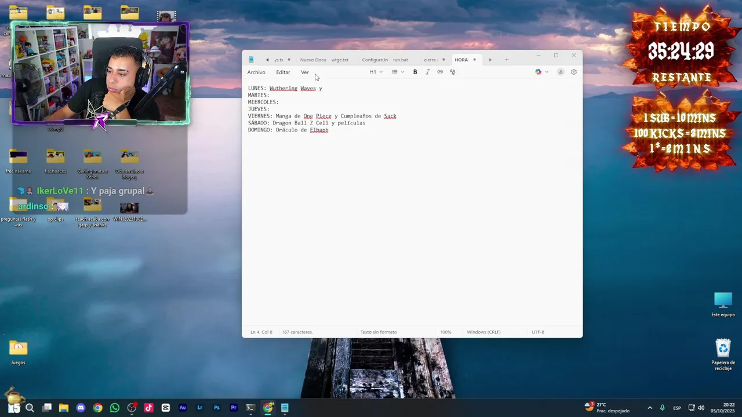Select the Juegos desktop folder

coord(18,353)
